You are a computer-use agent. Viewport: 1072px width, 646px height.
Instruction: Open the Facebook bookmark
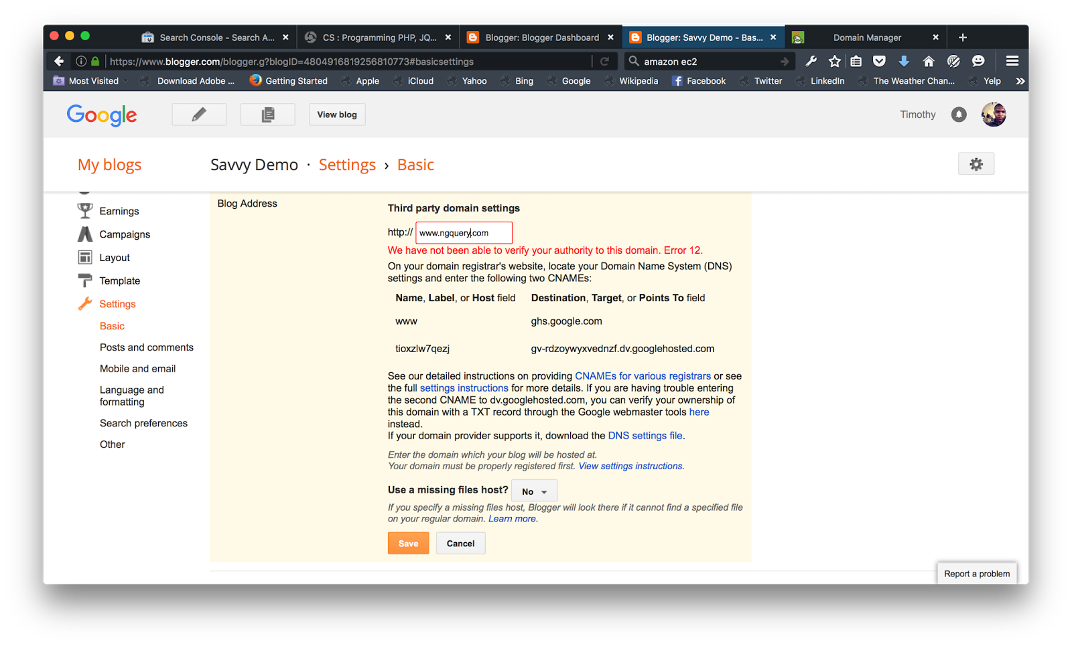[x=699, y=81]
